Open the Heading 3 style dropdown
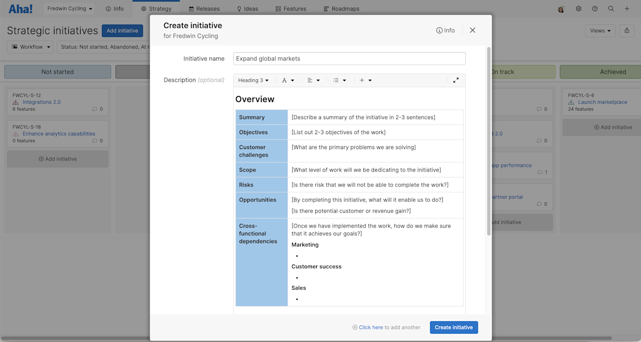This screenshot has width=641, height=342. click(253, 80)
